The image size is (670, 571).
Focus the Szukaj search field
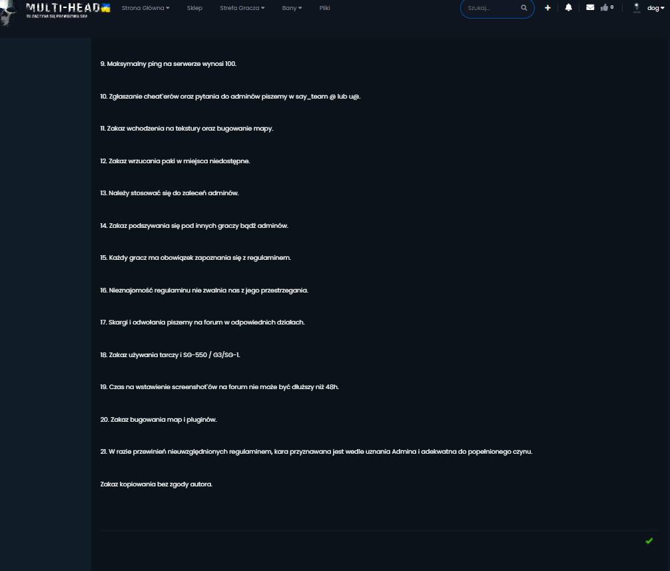tap(490, 8)
